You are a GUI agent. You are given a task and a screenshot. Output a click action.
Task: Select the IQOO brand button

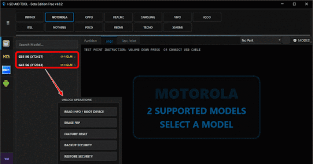207,17
